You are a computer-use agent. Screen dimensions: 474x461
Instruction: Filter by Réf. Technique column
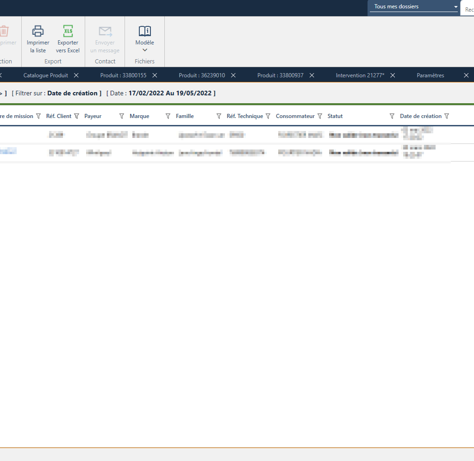[268, 116]
